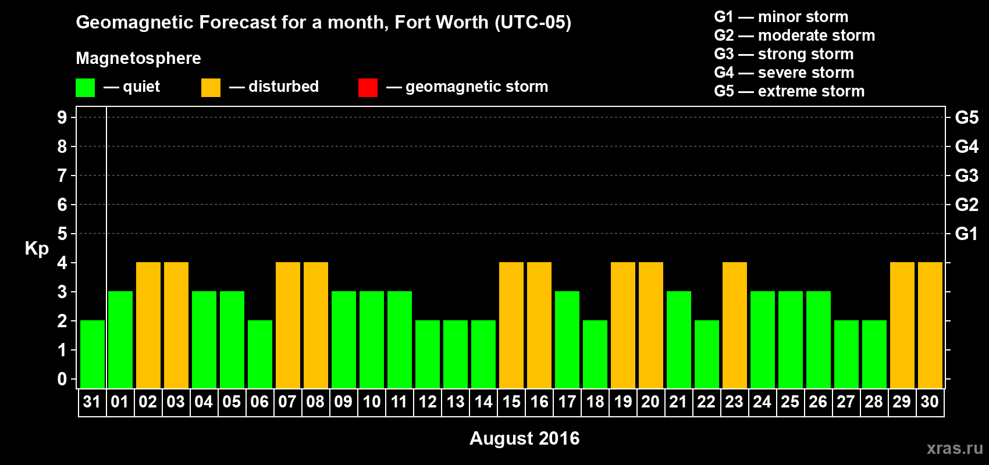
Task: Click the green quiet legend swatch
Action: (85, 88)
